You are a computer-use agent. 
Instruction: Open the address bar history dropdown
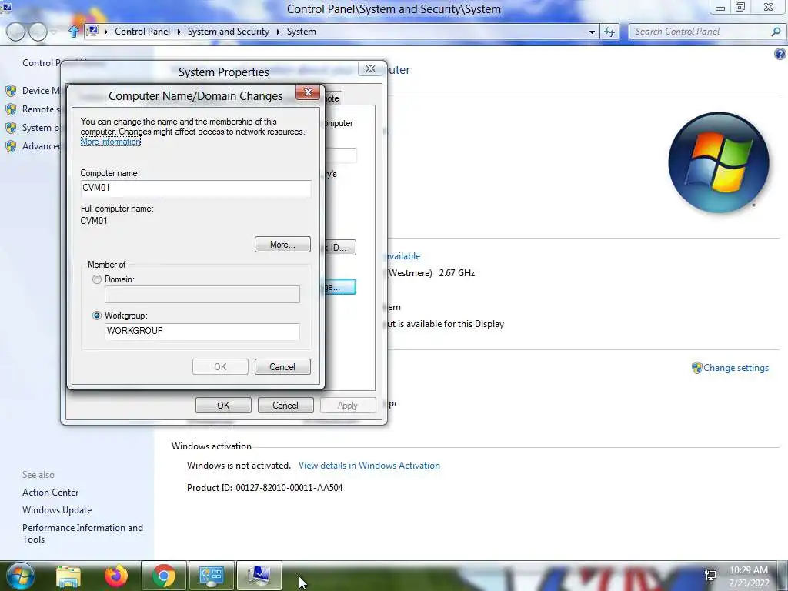tap(592, 32)
